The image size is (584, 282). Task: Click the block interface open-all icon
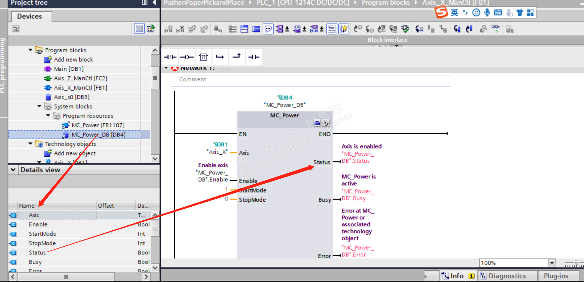coord(244,29)
